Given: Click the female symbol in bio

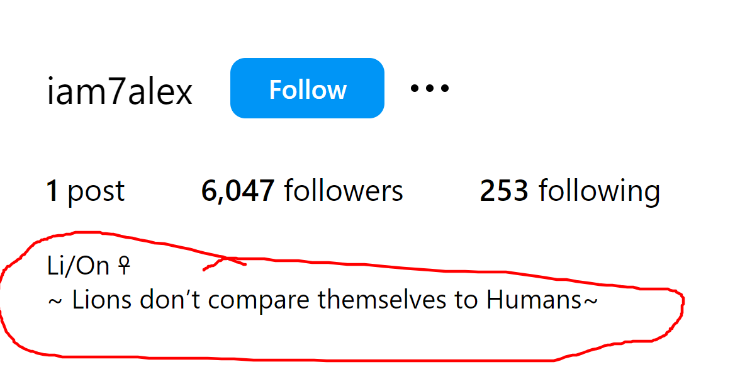Looking at the screenshot, I should click(124, 267).
